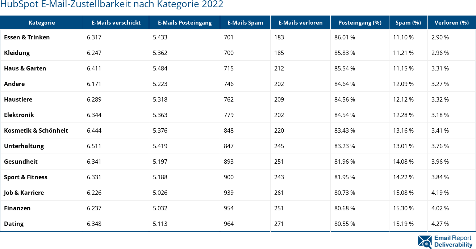Viewport: 476px width, 249px height.
Task: Select the Kosmetik & Schönheit category cell
Action: 36,130
